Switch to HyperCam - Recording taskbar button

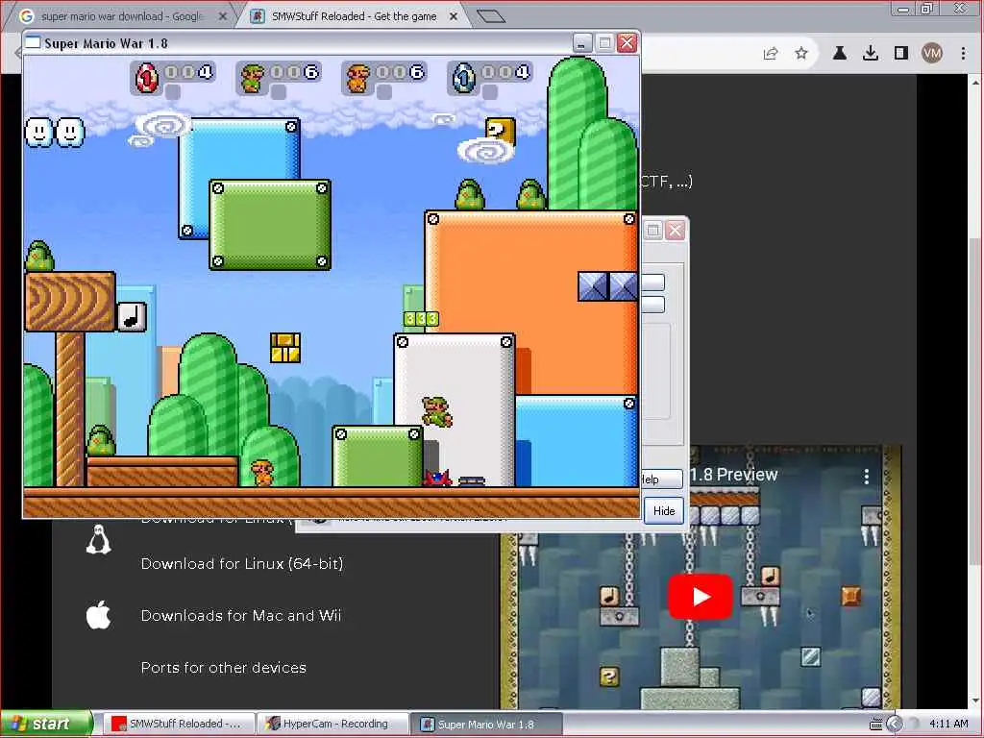point(332,725)
